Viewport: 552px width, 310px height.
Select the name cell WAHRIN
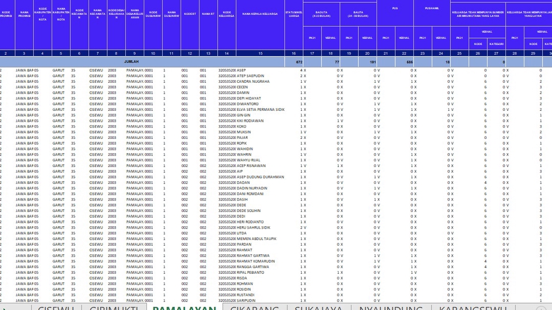point(244,154)
